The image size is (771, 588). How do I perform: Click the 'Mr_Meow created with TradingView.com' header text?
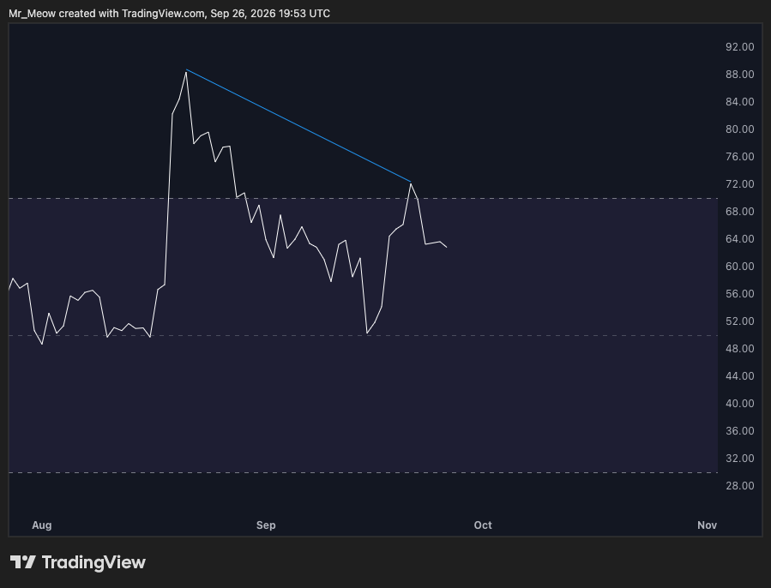[x=106, y=13]
